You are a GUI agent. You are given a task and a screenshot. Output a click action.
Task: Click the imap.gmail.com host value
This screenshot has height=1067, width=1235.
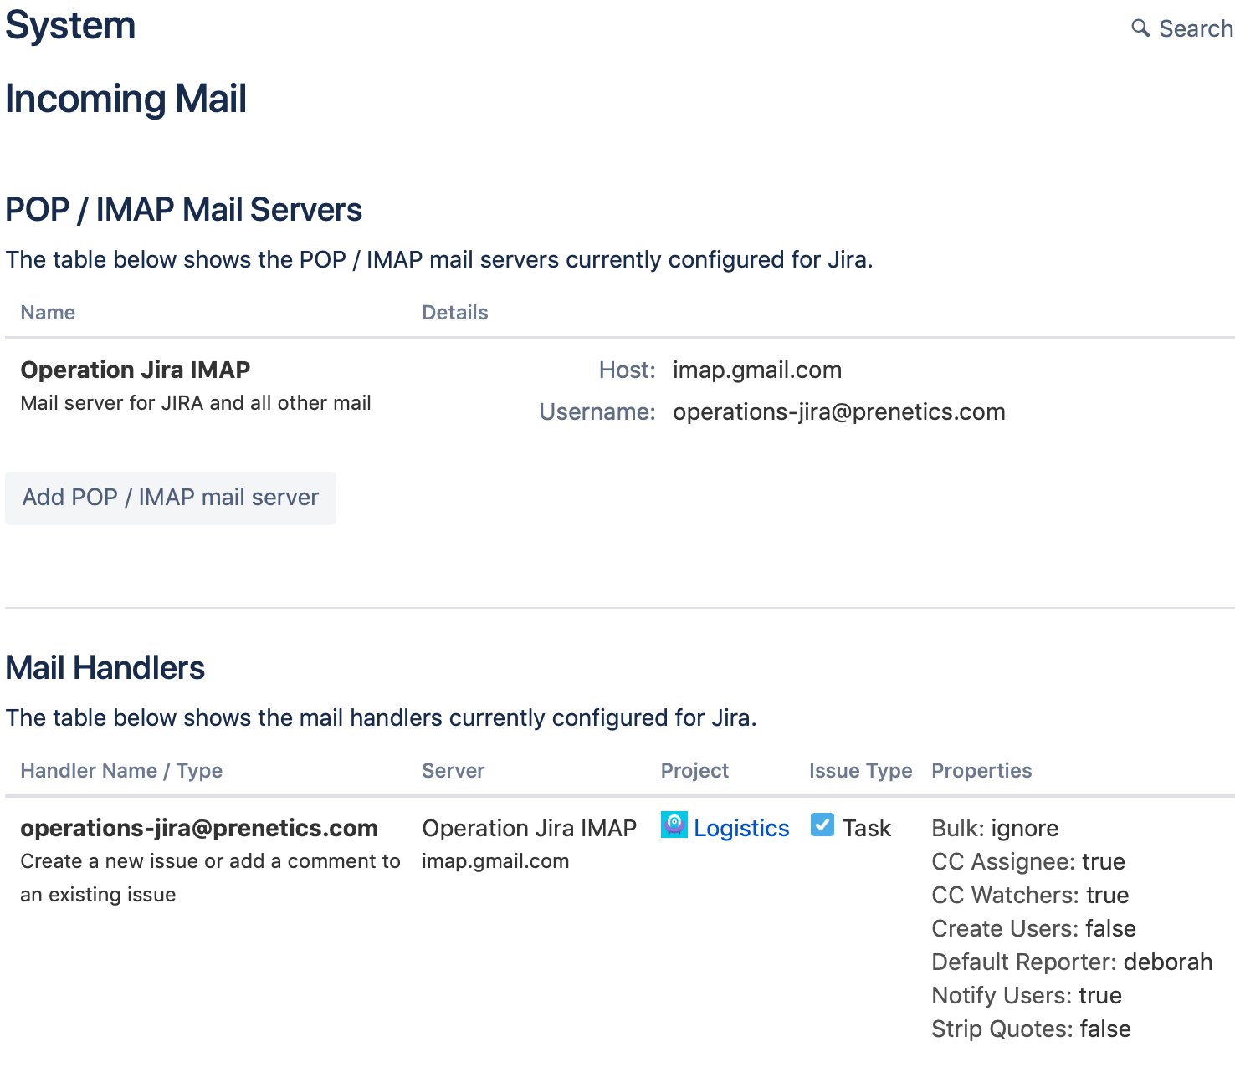[x=756, y=370]
